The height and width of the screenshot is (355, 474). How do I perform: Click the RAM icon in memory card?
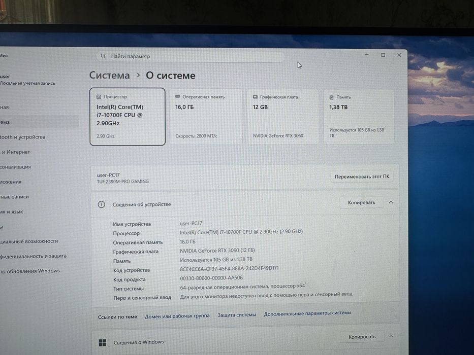177,96
